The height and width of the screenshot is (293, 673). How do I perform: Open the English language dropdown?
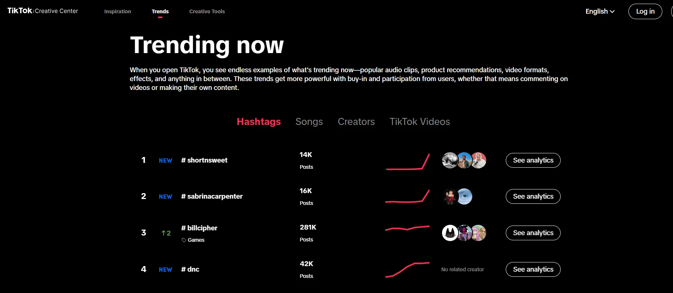600,11
